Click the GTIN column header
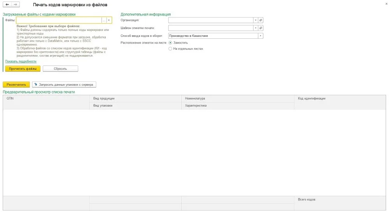This screenshot has height=212, width=389. point(46,102)
